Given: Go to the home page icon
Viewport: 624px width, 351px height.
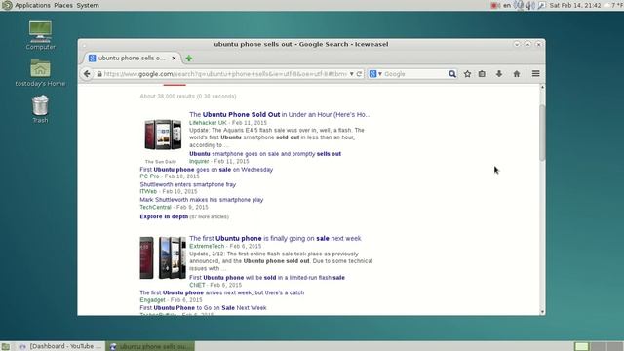Looking at the screenshot, I should 517,74.
